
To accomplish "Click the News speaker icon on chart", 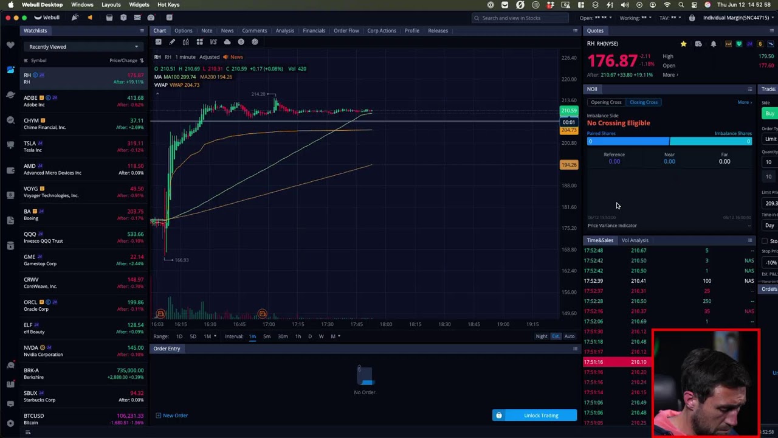I will tap(225, 57).
